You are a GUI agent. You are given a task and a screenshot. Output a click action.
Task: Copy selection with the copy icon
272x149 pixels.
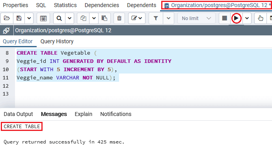(x=83, y=18)
